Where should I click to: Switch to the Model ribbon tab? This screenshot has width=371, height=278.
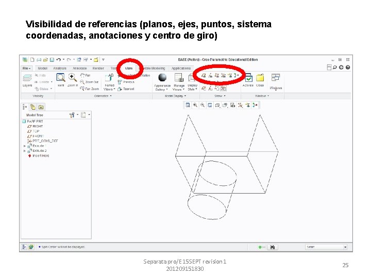(43, 68)
